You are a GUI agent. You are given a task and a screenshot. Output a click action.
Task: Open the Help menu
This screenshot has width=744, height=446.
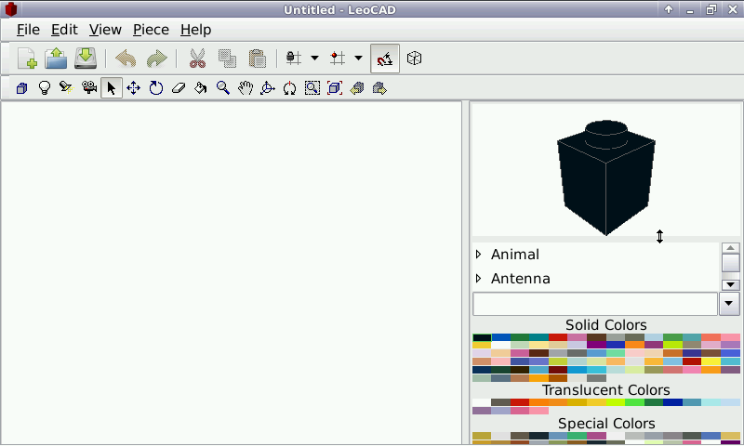195,30
